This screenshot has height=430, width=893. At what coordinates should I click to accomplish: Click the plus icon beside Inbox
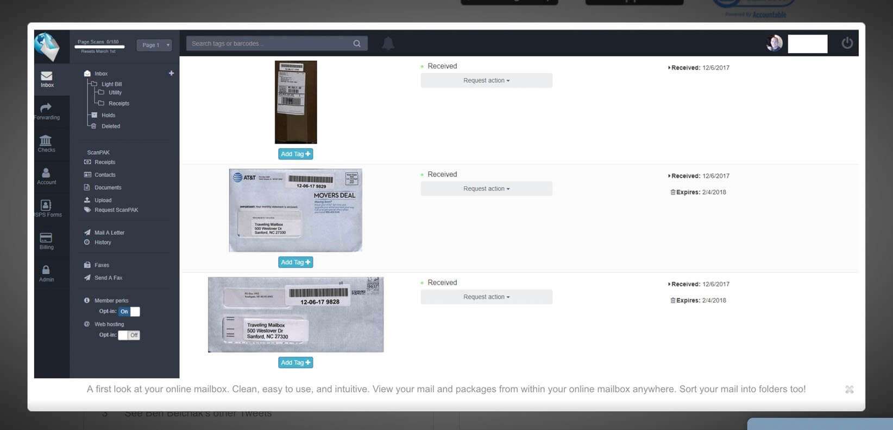tap(171, 73)
